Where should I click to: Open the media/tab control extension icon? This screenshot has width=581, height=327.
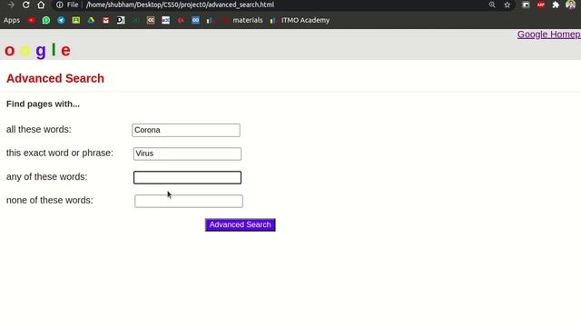pyautogui.click(x=526, y=5)
